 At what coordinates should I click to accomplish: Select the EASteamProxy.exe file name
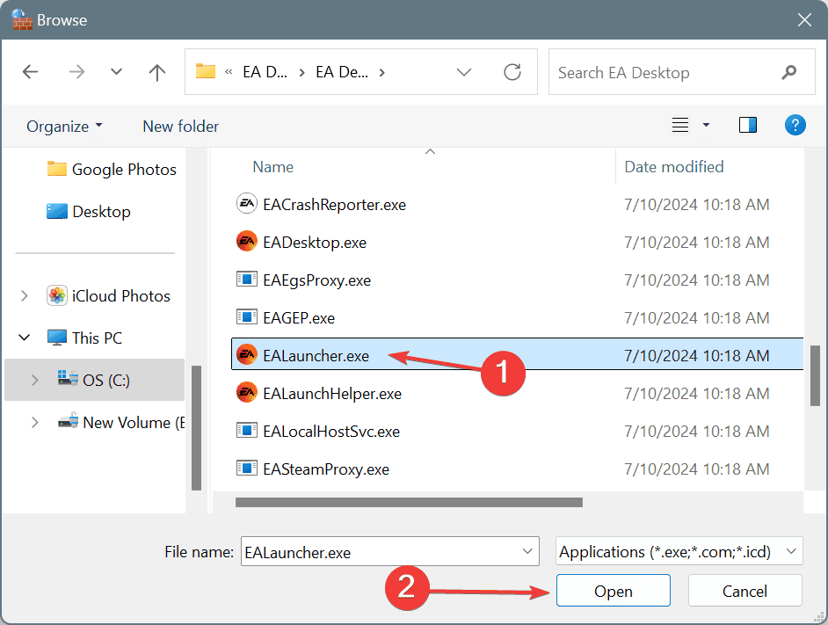click(x=326, y=469)
